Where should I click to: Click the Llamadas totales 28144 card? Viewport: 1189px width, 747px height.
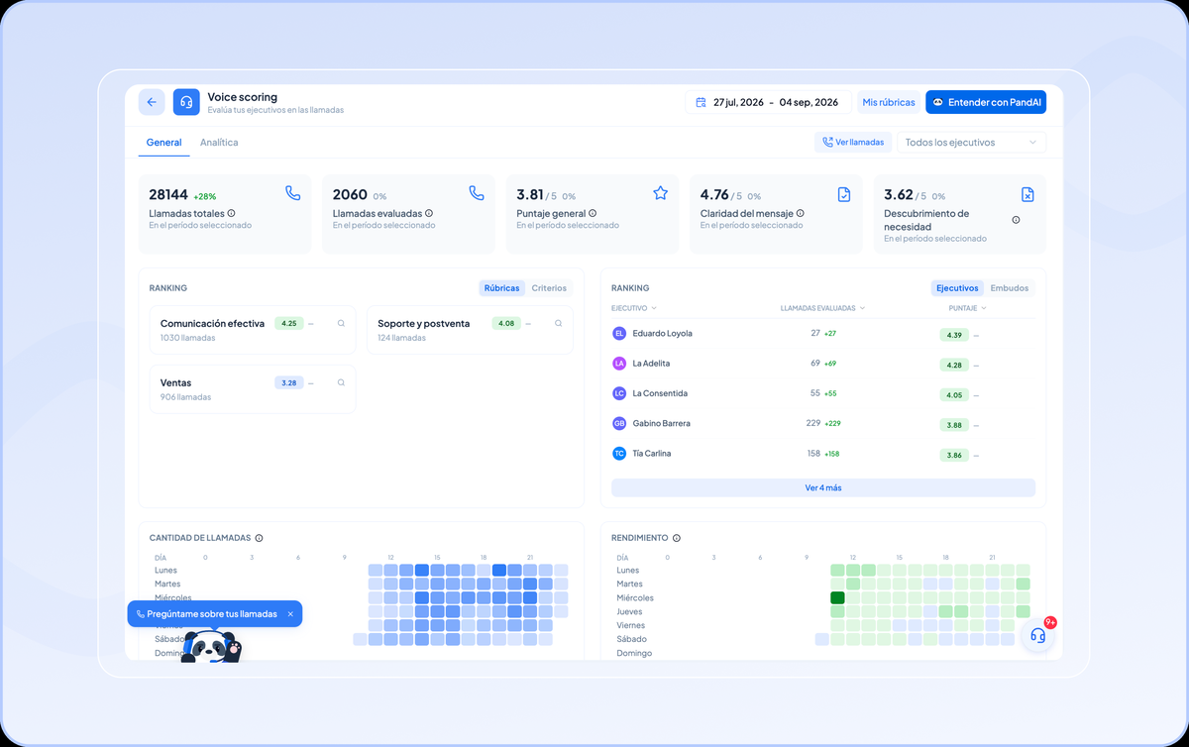point(225,214)
